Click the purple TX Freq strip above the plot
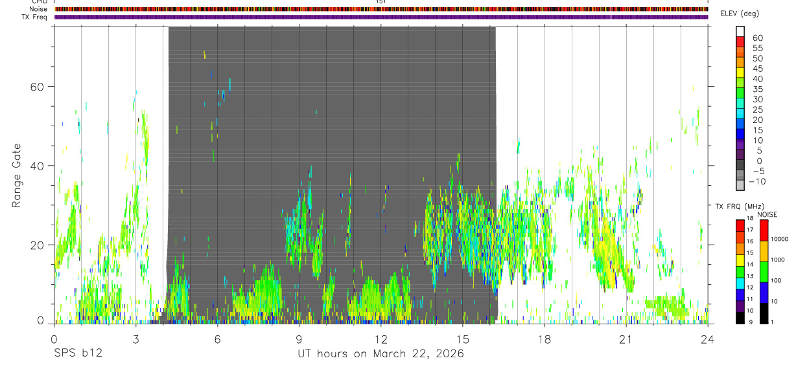 381,17
